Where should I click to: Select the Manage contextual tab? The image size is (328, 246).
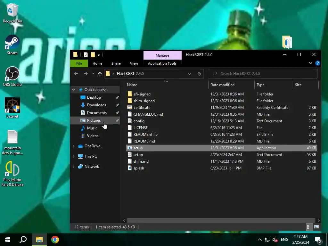[162, 55]
